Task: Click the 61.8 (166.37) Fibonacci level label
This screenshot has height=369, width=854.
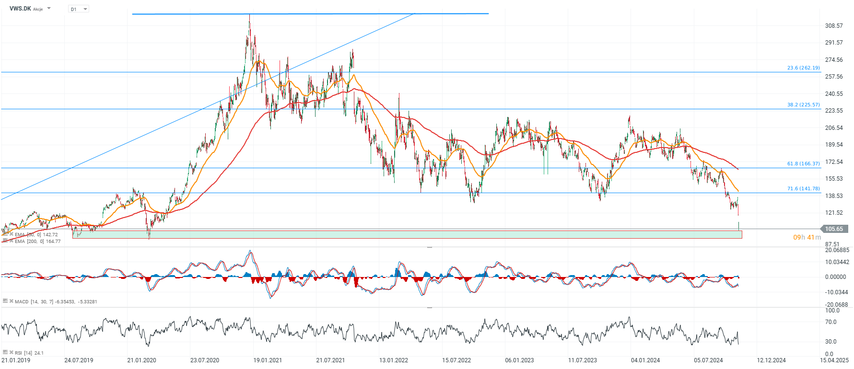Action: pos(803,164)
